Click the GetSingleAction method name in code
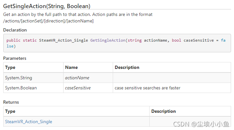The height and width of the screenshot is (130, 234). tap(108, 40)
